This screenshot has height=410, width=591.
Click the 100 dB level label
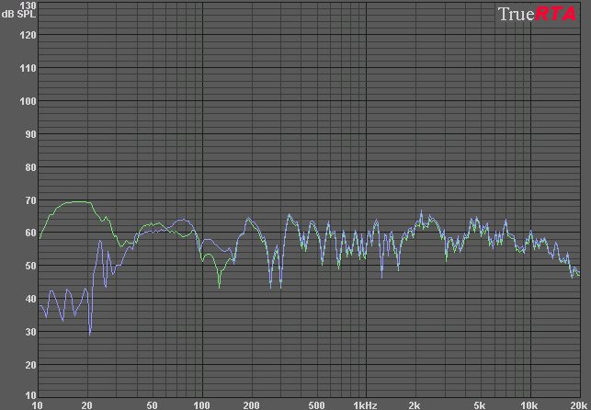pyautogui.click(x=28, y=101)
